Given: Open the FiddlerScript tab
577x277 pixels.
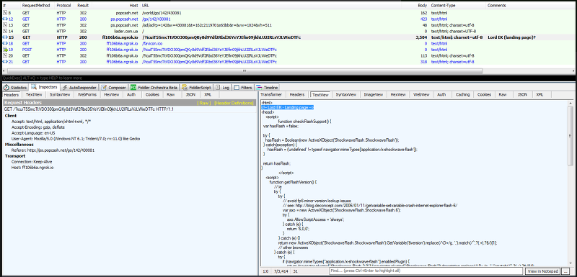Looking at the screenshot, I should pyautogui.click(x=196, y=88).
